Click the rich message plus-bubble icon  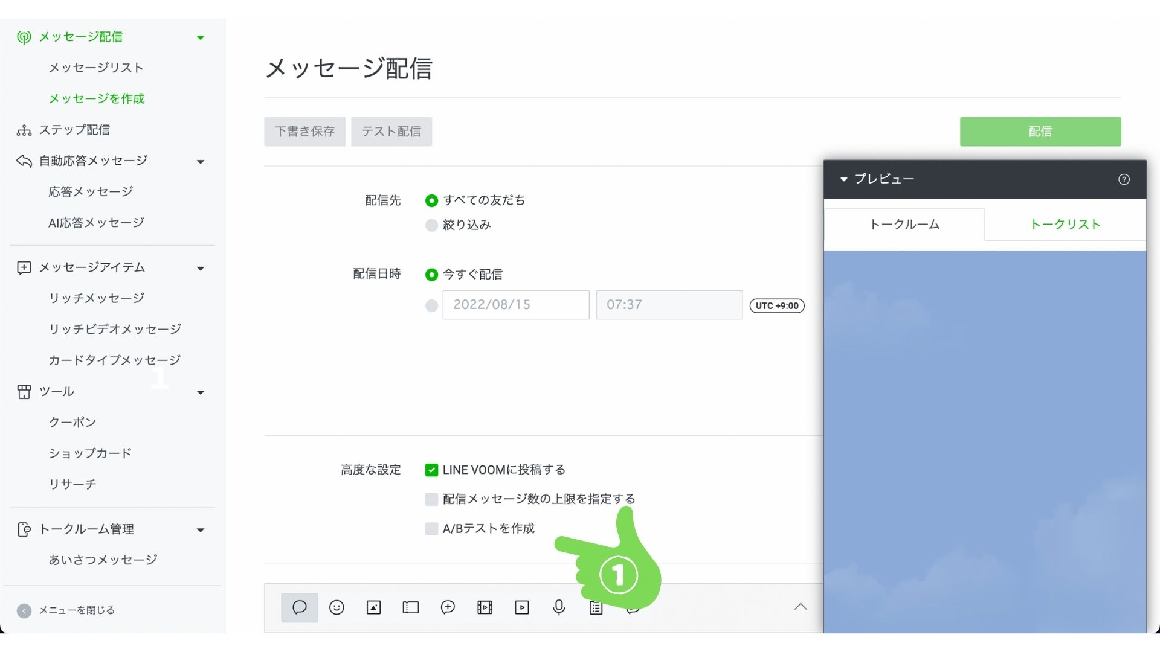click(448, 607)
